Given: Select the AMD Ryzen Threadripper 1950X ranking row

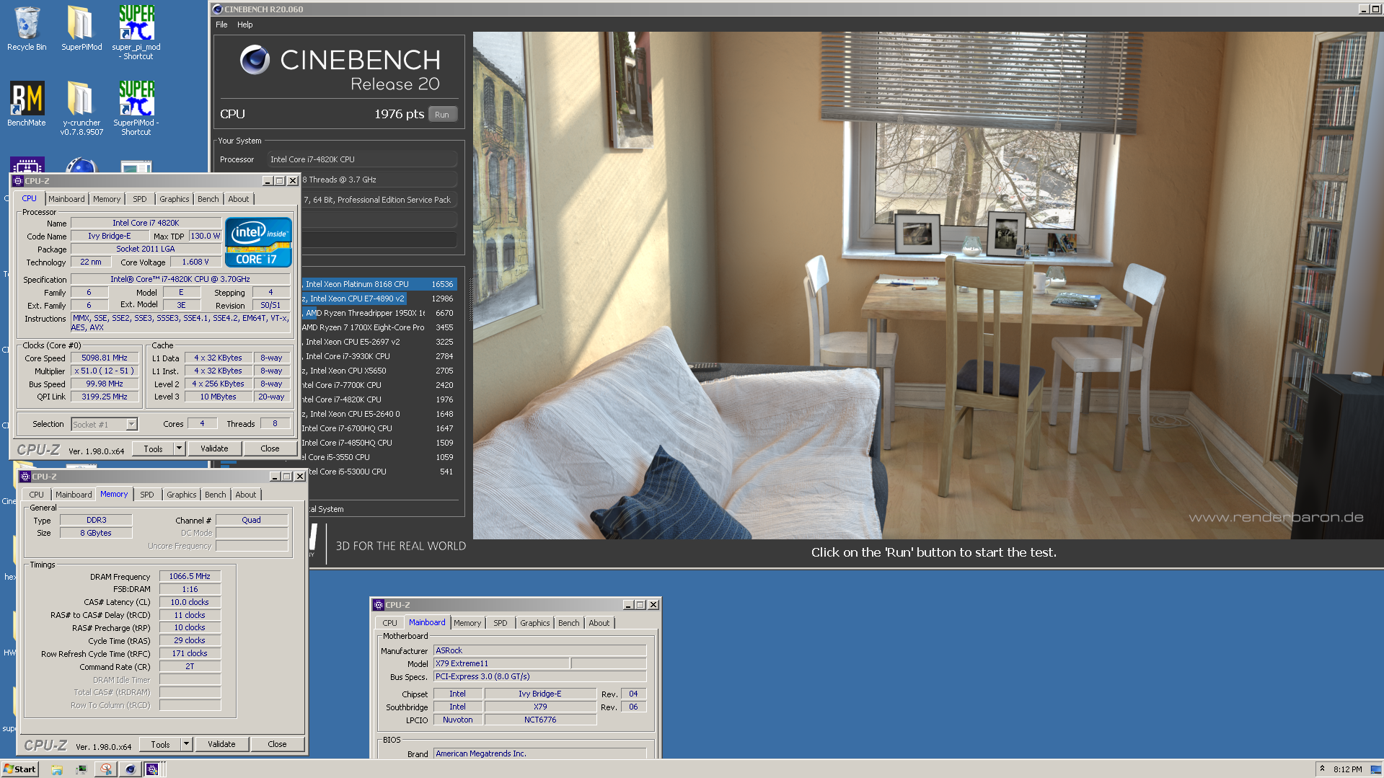Looking at the screenshot, I should coord(378,313).
